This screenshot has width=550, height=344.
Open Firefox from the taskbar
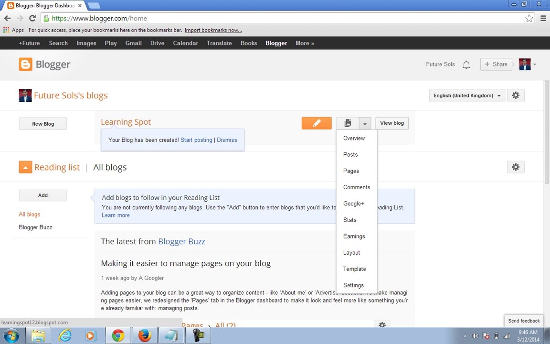point(145,335)
